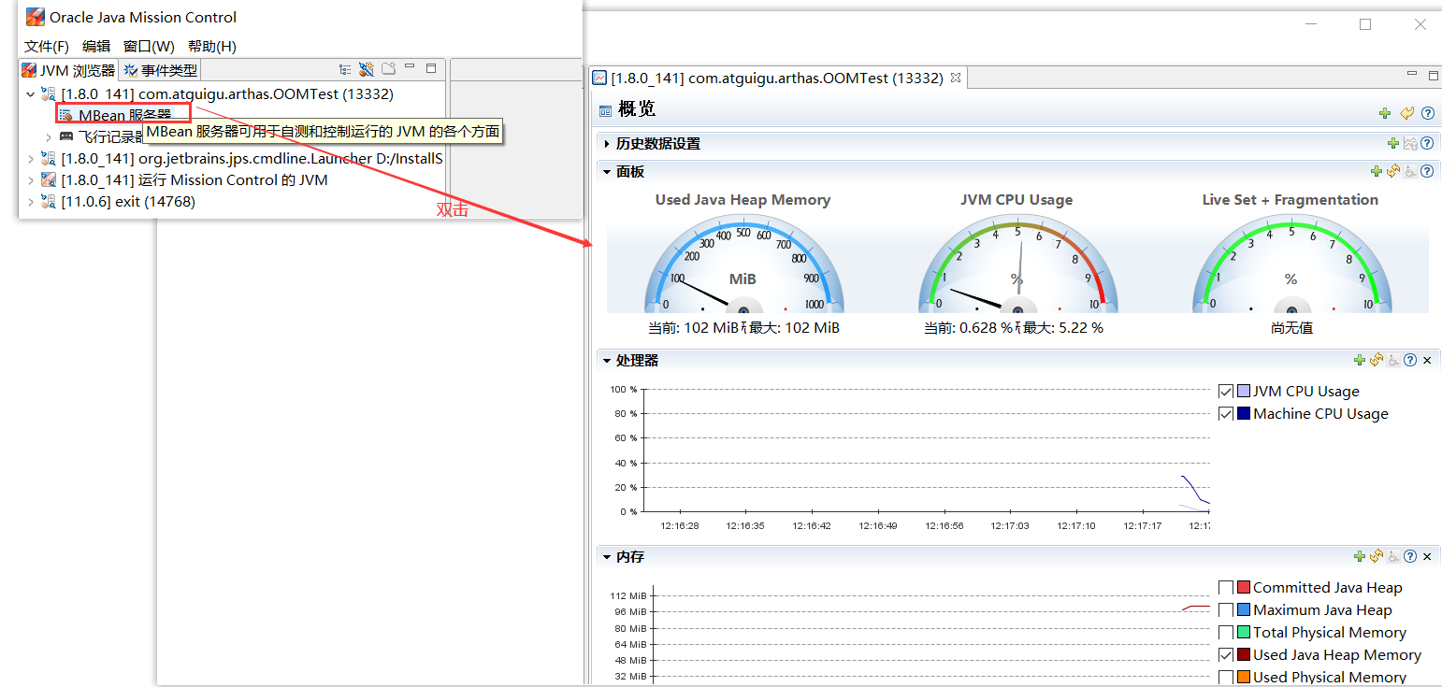Expand the [11.0.6] exit (14768) node

31,202
